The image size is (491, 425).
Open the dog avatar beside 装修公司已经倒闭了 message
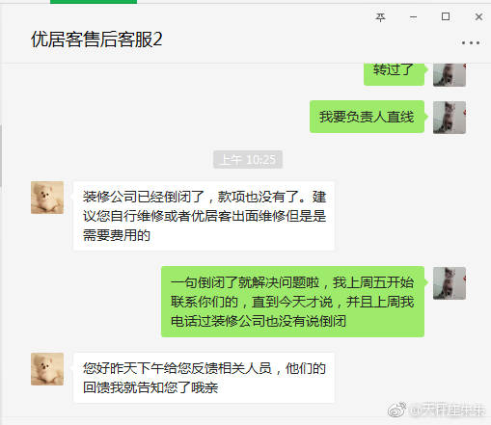tap(47, 198)
